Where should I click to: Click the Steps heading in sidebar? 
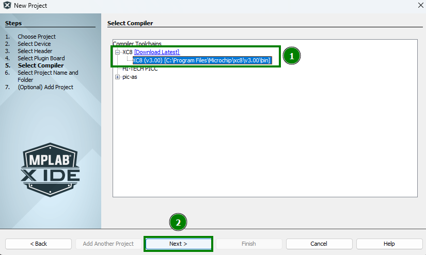click(x=13, y=23)
